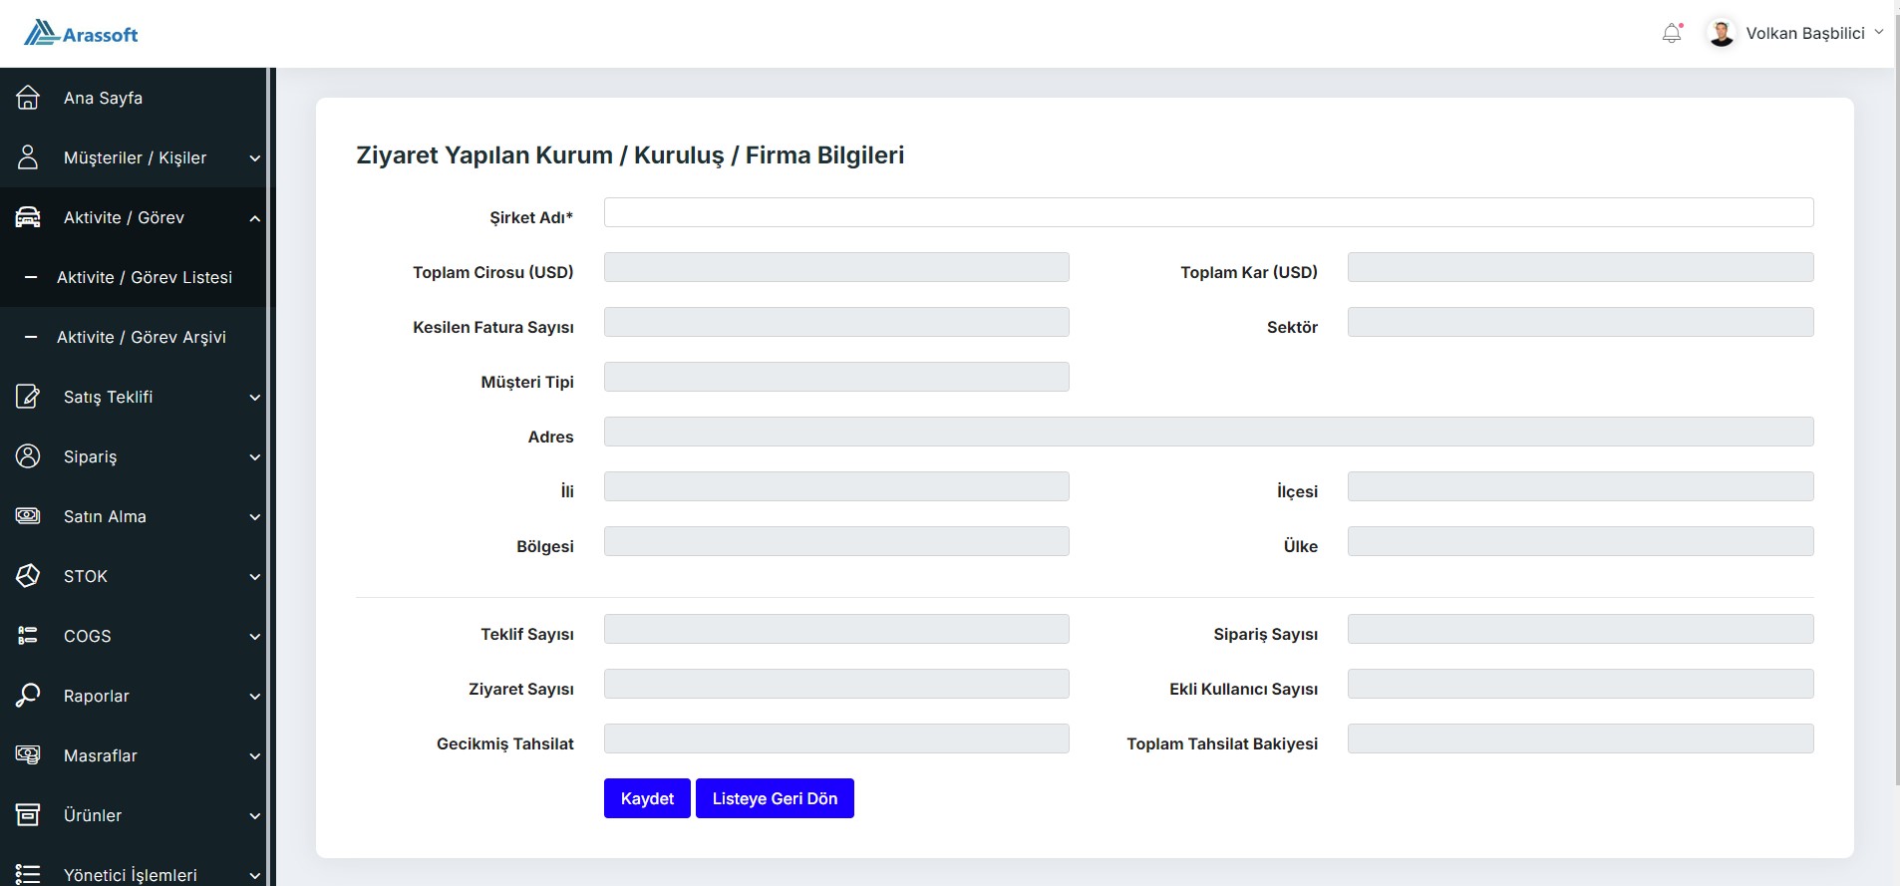Click the Ülke field
1900x886 pixels.
pos(1580,541)
